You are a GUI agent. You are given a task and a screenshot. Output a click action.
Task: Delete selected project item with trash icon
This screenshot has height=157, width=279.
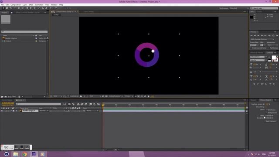[x=19, y=97]
